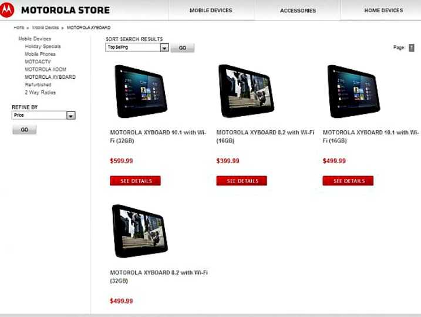Open XYBOARD 10.1 32GB tablet thumbnail

click(141, 91)
